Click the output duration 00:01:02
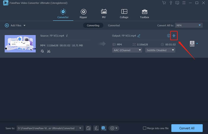The height and width of the screenshot is (134, 208). [171, 45]
